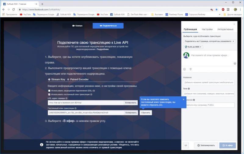
Task: Switch to the Настройки tab
Action: click(207, 29)
